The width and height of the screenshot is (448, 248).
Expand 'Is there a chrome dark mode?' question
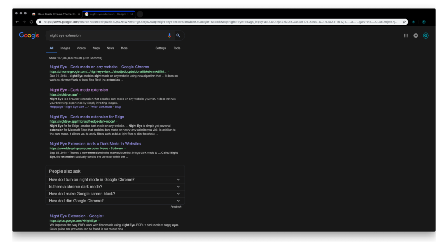115,187
